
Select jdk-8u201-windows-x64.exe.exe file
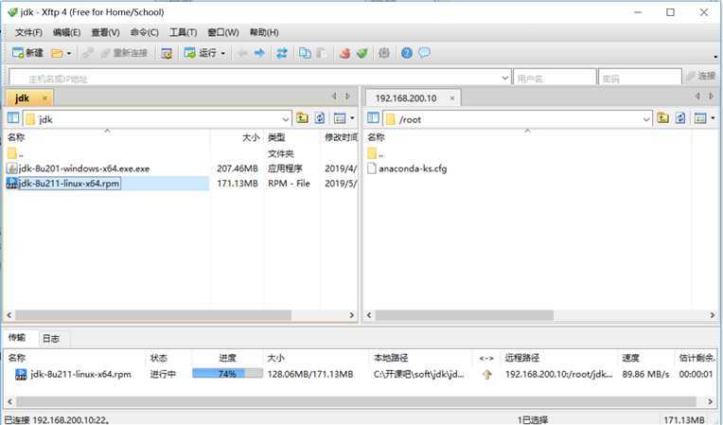[x=84, y=168]
